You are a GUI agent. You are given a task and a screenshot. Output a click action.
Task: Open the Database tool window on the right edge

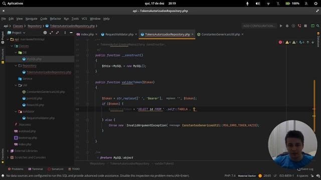tap(318, 39)
